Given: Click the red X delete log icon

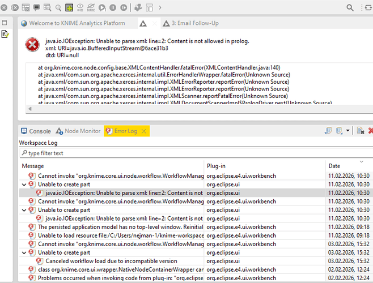Looking at the screenshot, I should (x=370, y=131).
